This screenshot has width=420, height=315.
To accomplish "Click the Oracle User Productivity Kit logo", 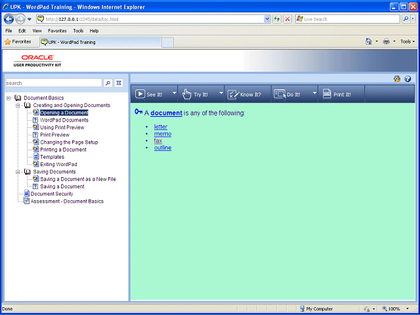I will [x=37, y=61].
